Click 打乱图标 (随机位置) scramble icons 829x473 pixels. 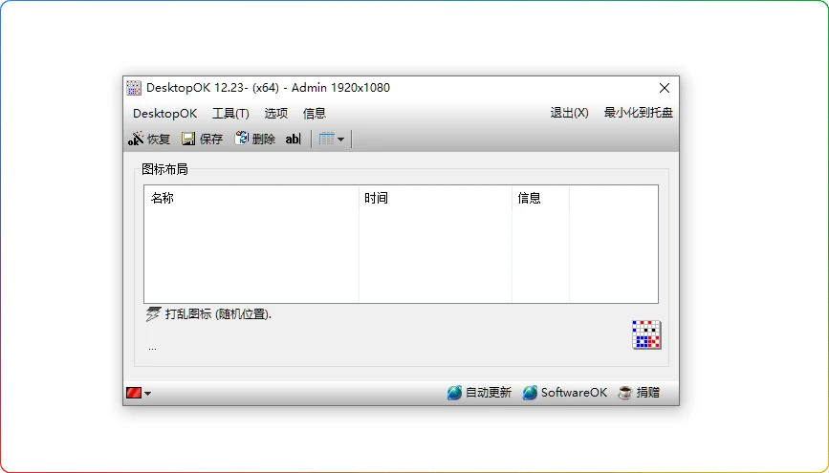point(208,314)
